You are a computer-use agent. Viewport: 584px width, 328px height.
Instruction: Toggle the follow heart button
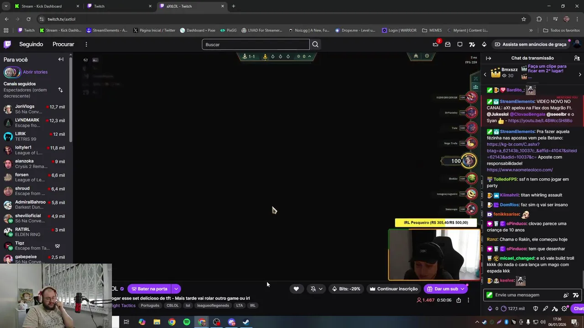pos(296,289)
